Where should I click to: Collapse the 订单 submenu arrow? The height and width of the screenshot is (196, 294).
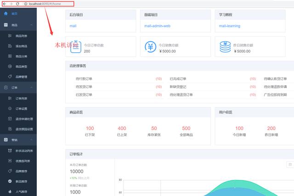[31, 87]
